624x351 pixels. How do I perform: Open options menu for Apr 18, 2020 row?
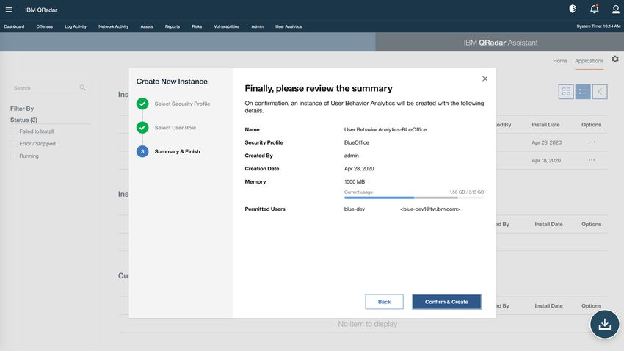tap(592, 160)
